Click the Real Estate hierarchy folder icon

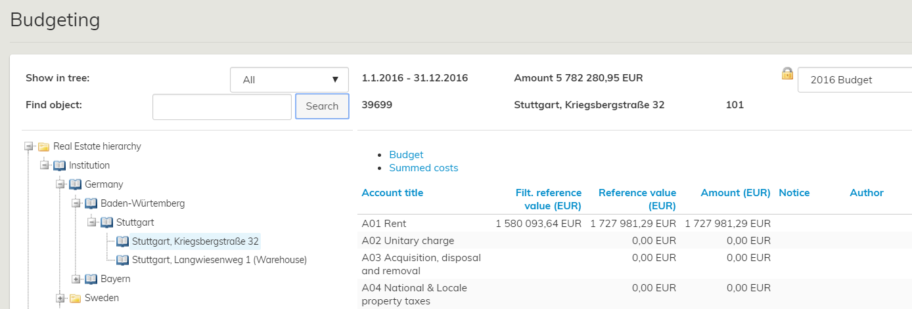pyautogui.click(x=44, y=146)
